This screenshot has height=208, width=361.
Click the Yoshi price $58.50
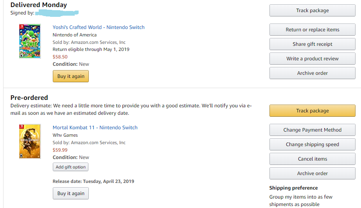(x=60, y=57)
